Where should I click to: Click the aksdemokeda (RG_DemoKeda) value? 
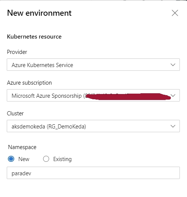pyautogui.click(x=49, y=127)
